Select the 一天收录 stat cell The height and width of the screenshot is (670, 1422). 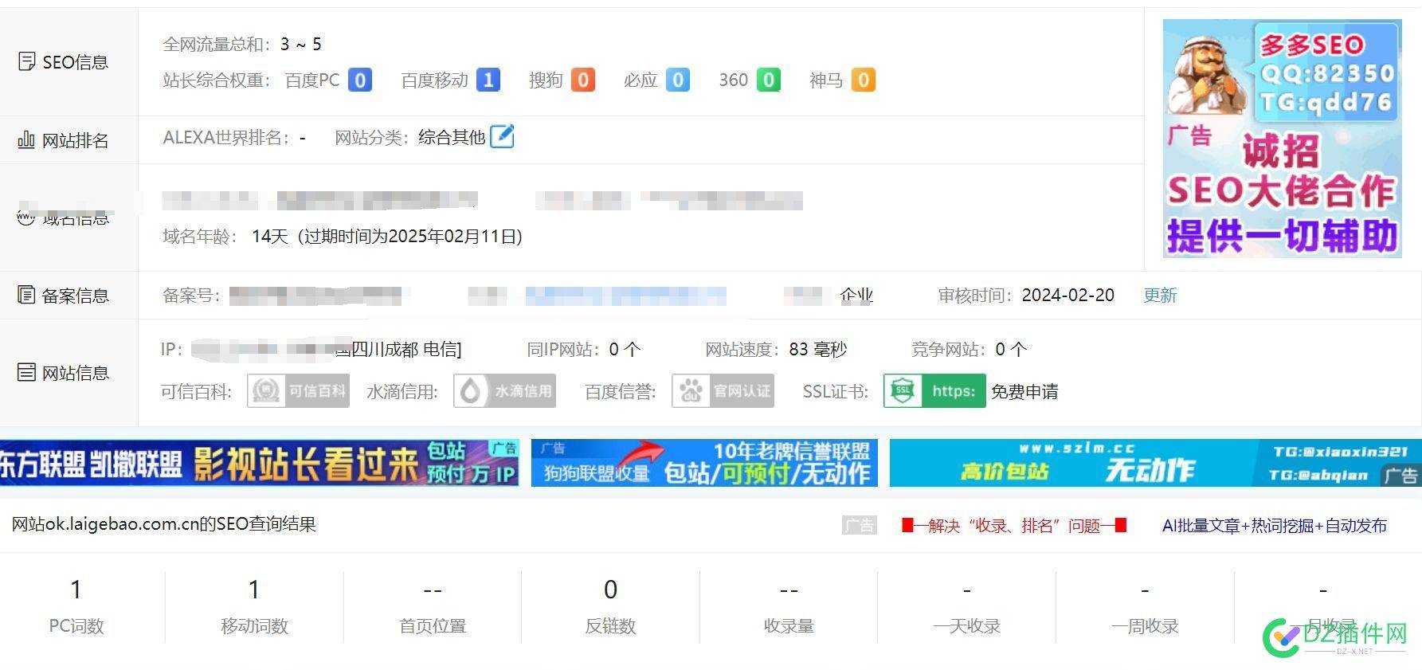point(966,606)
